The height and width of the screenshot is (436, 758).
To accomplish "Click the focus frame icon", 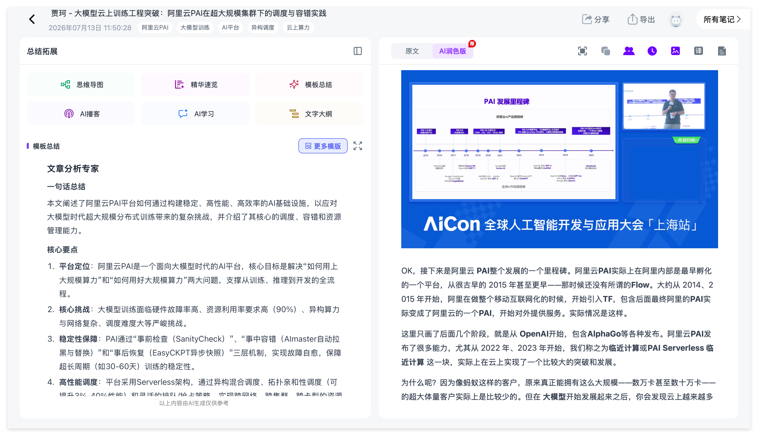I will point(582,51).
